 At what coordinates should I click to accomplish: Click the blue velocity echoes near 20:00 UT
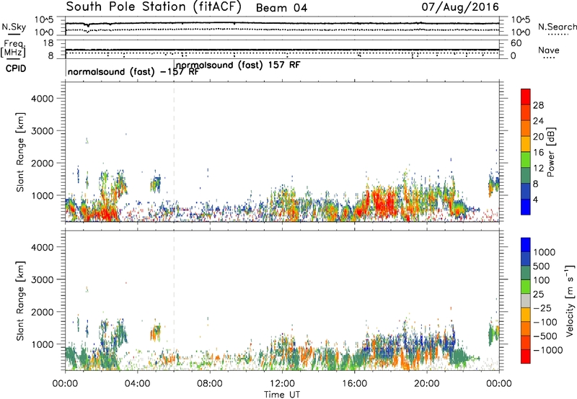427,341
